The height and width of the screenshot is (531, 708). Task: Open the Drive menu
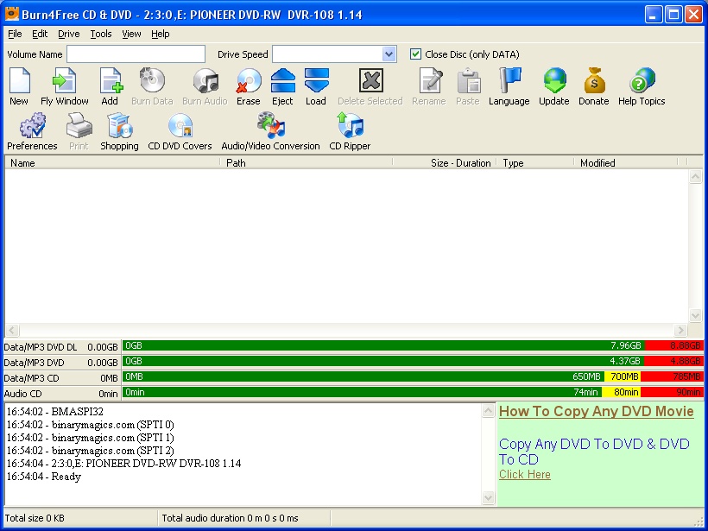(69, 34)
